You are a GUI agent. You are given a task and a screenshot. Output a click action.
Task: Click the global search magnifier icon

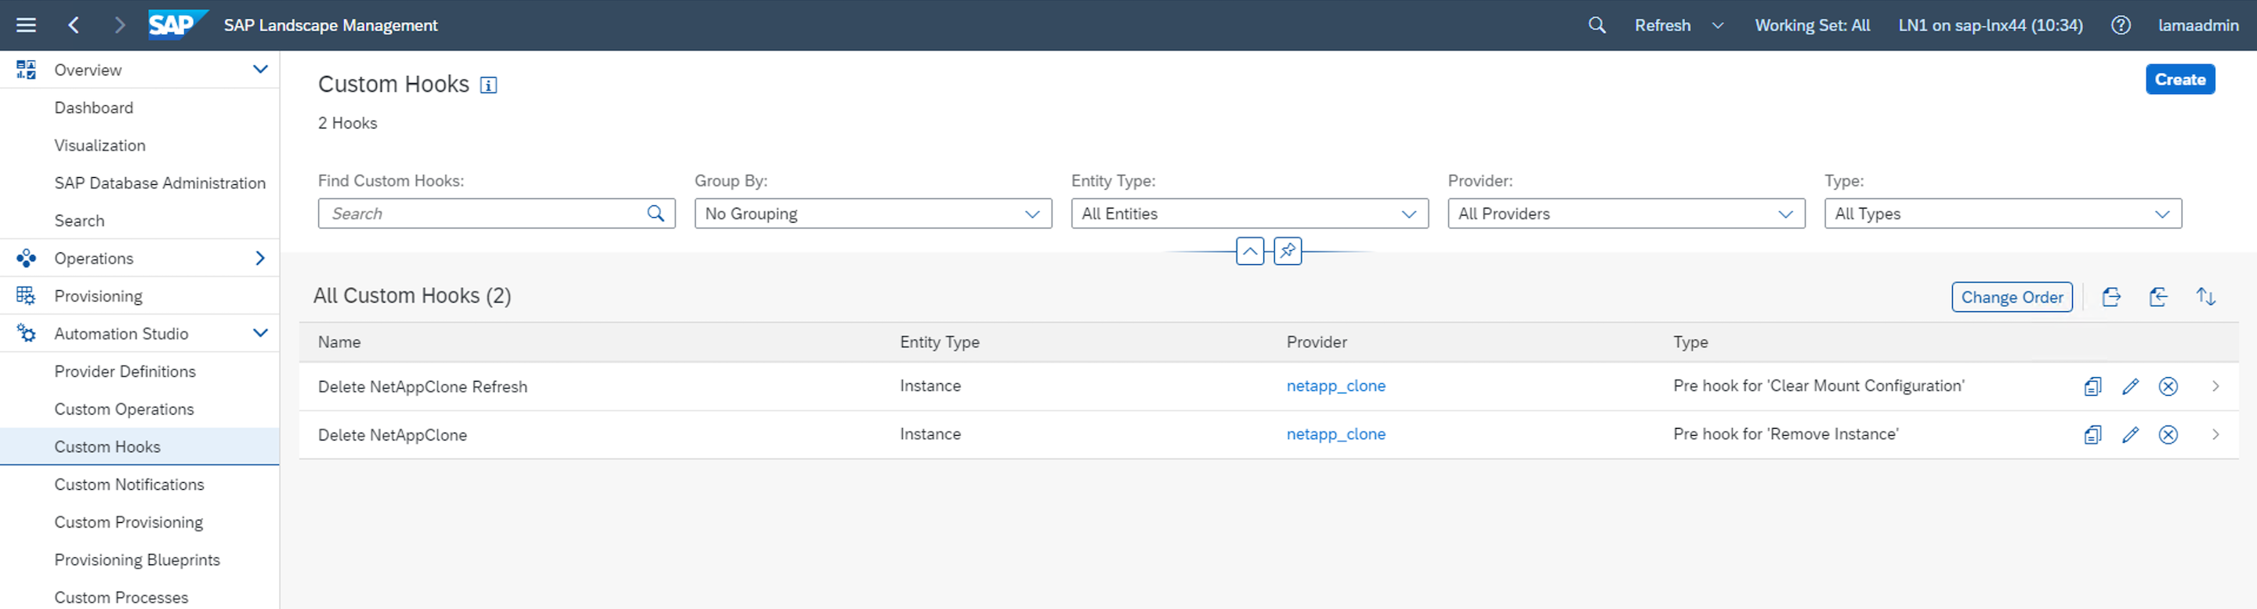point(1596,25)
